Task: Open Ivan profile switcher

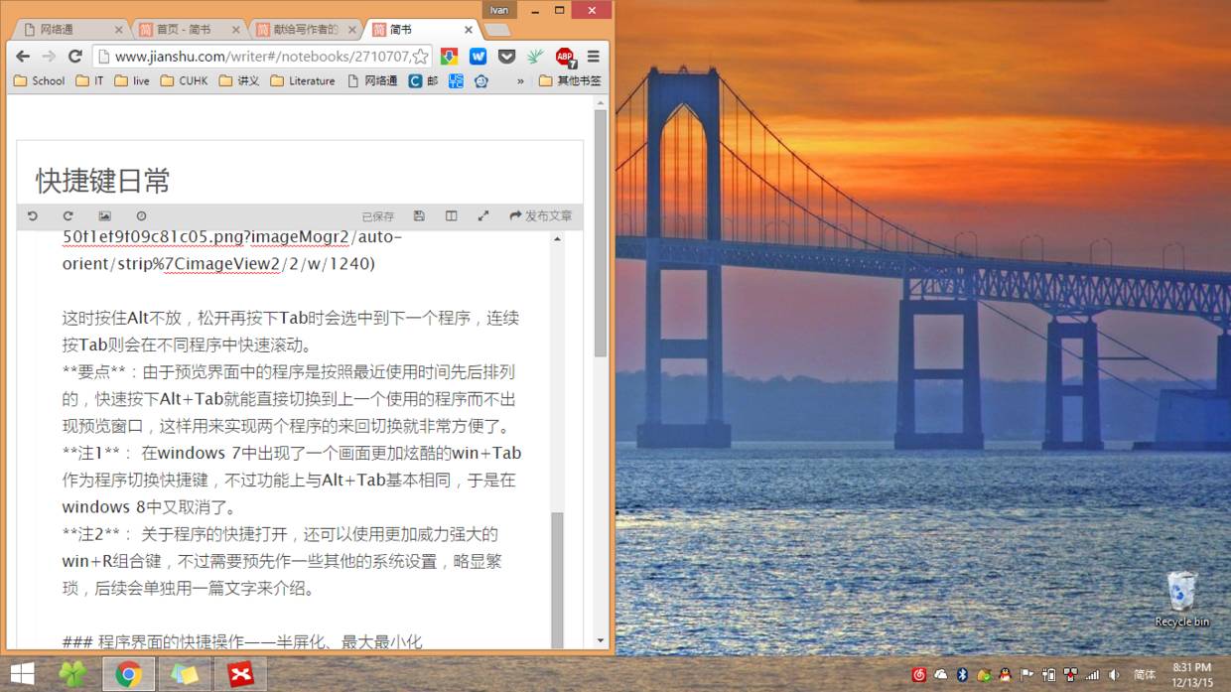Action: click(499, 10)
